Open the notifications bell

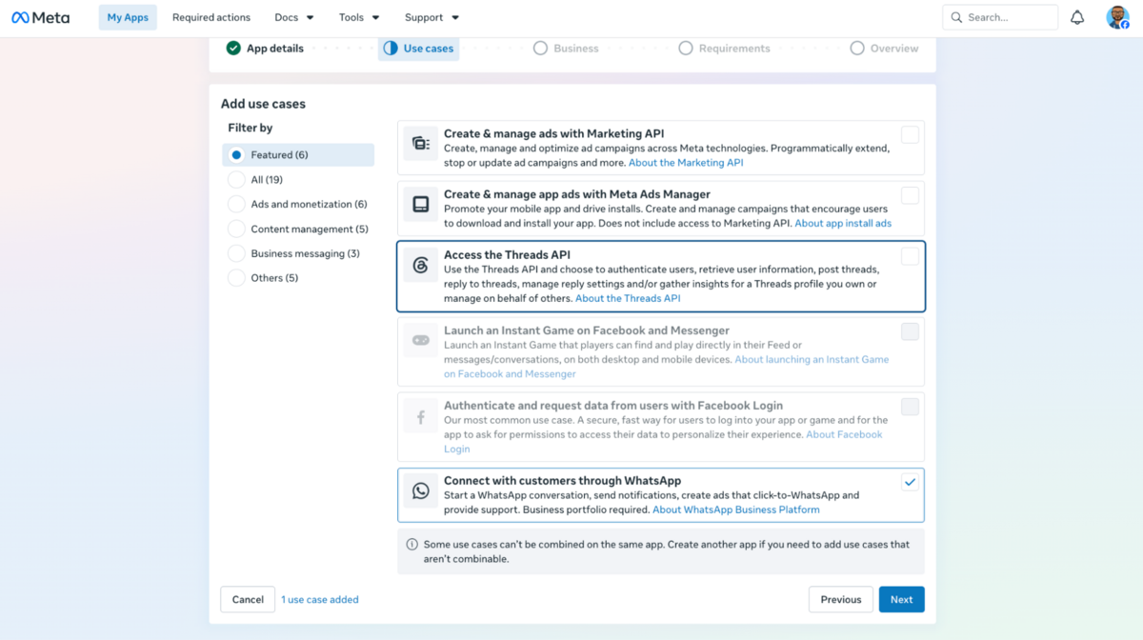click(1077, 17)
